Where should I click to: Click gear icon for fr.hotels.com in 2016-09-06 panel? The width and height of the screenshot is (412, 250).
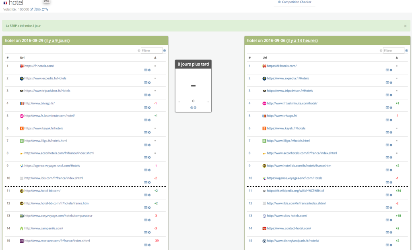coord(391,70)
